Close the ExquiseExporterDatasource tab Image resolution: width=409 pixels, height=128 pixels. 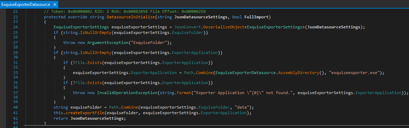[55, 5]
